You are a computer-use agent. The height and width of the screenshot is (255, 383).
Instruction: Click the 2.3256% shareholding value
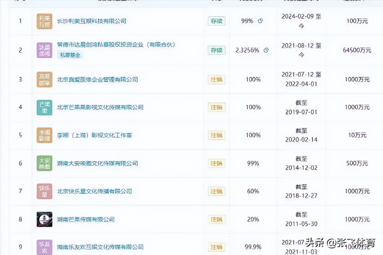click(247, 50)
